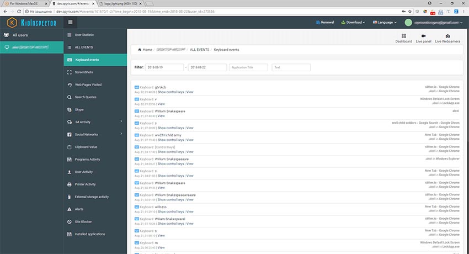Click the Home icon in breadcrumb

click(140, 49)
